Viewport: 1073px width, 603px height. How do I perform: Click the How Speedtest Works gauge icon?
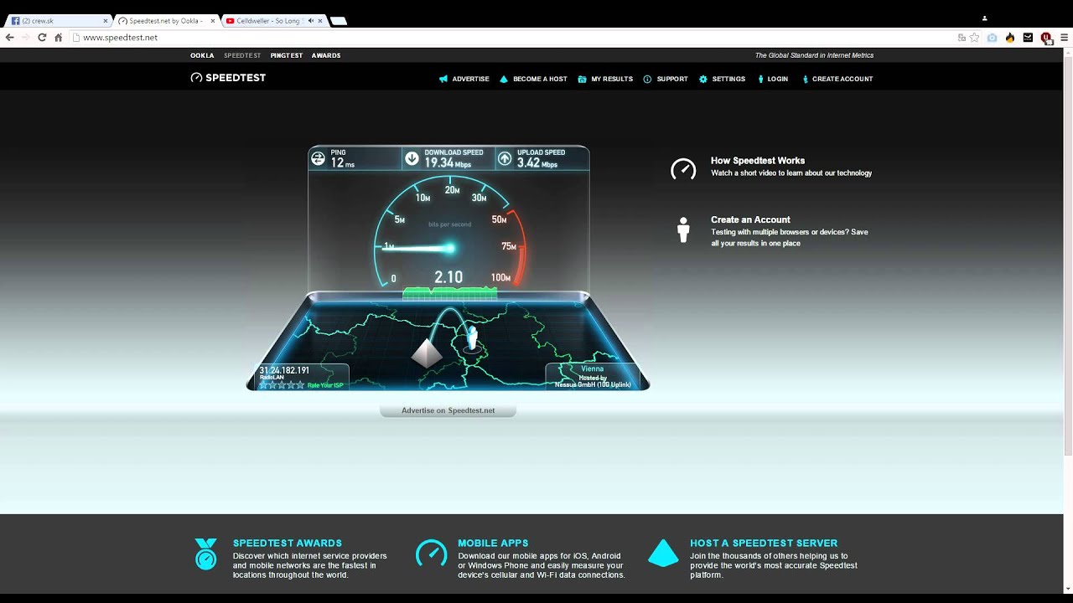coord(683,169)
